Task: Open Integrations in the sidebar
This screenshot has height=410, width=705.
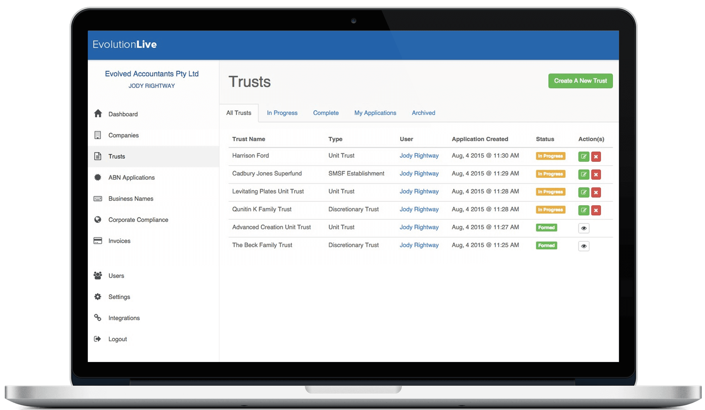Action: point(124,318)
